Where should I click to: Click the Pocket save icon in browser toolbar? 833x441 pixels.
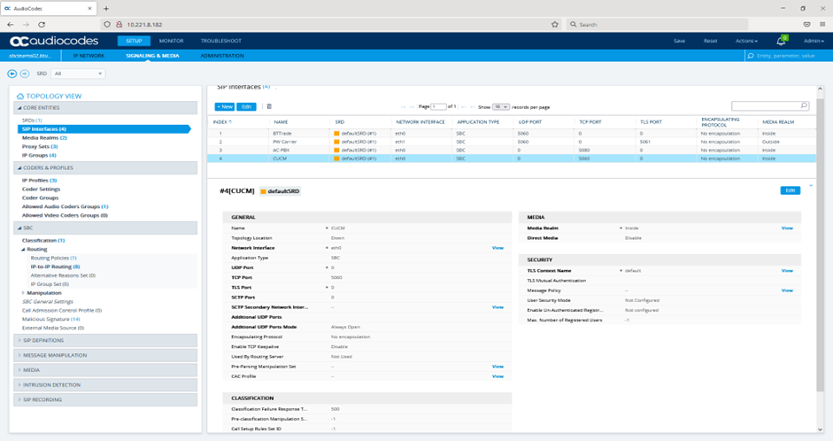pyautogui.click(x=807, y=25)
